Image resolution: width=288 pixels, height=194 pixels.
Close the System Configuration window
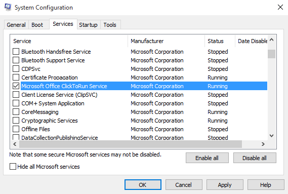coord(280,7)
